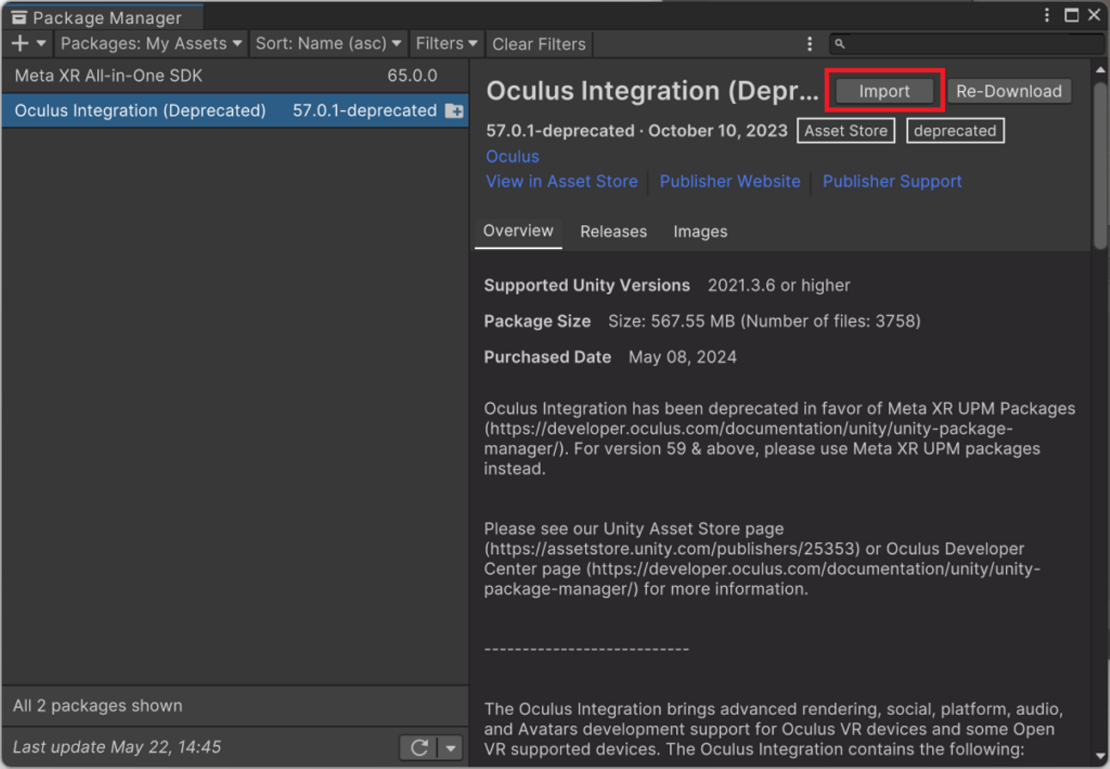1110x769 pixels.
Task: Open the add package dropdown arrow
Action: [42, 44]
